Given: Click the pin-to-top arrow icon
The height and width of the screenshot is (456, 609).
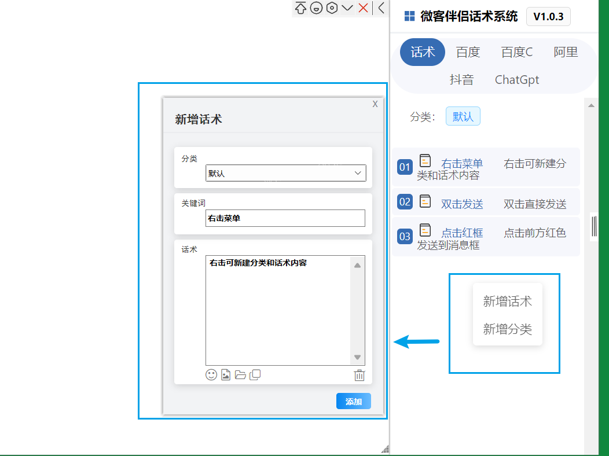Looking at the screenshot, I should [300, 8].
